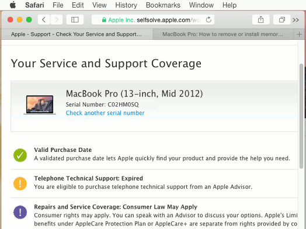Switch to the MacBook Pro memory tab
The image size is (306, 229).
pyautogui.click(x=223, y=34)
